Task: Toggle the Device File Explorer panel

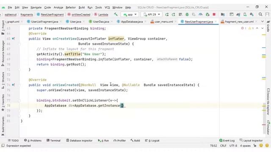Action: click(x=268, y=102)
